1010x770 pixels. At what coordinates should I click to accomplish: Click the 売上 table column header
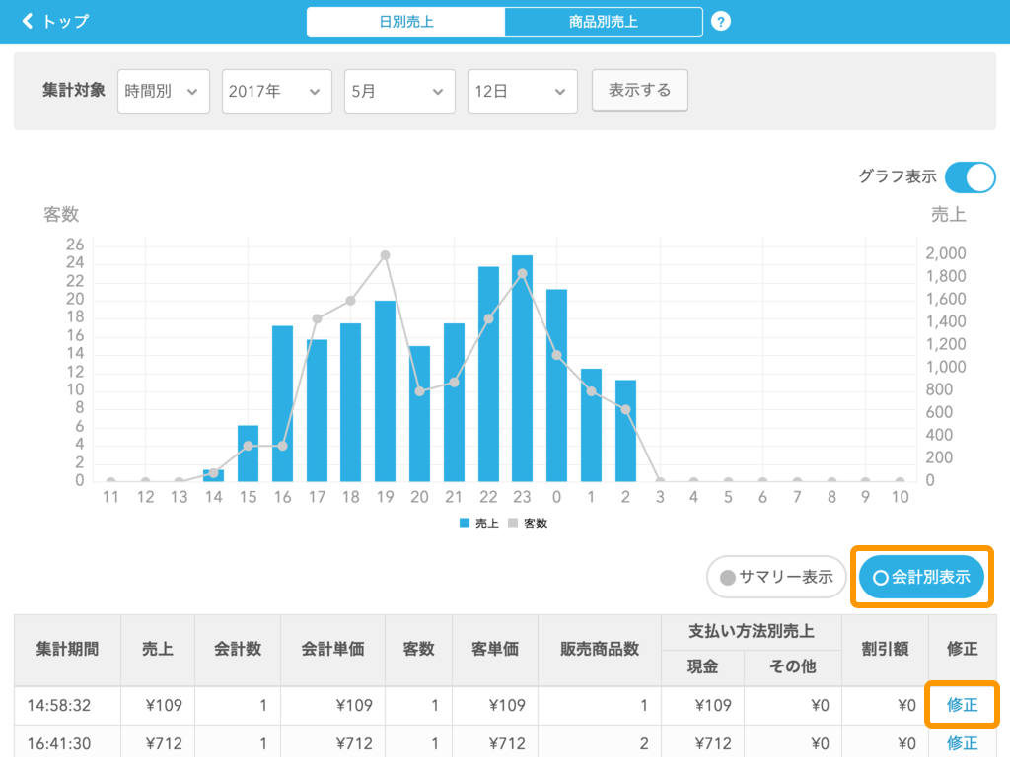pyautogui.click(x=158, y=649)
